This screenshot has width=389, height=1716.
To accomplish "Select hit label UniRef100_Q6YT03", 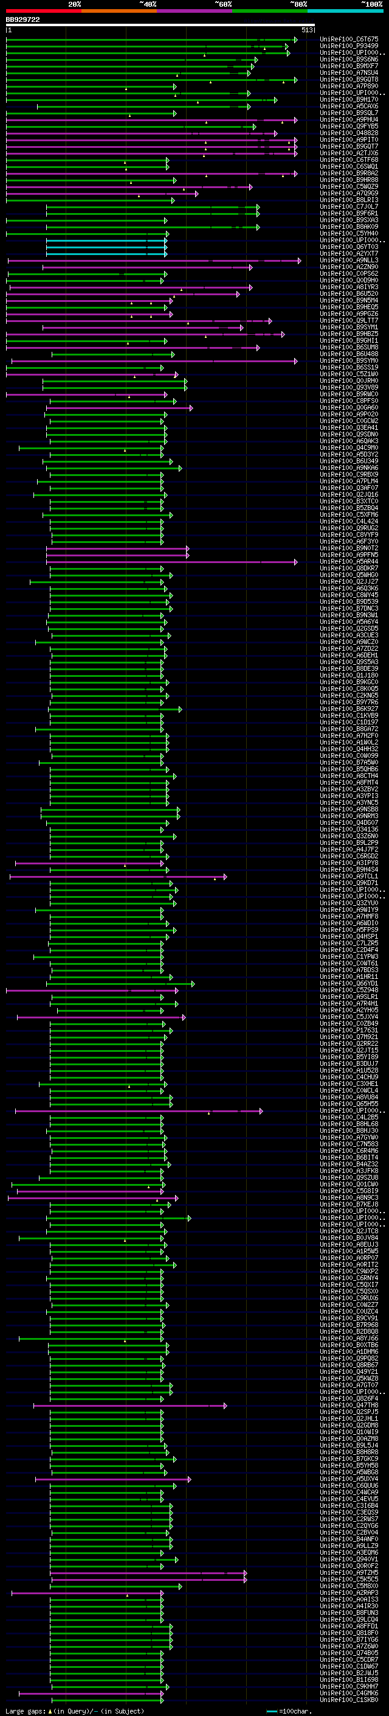I will click(x=349, y=247).
